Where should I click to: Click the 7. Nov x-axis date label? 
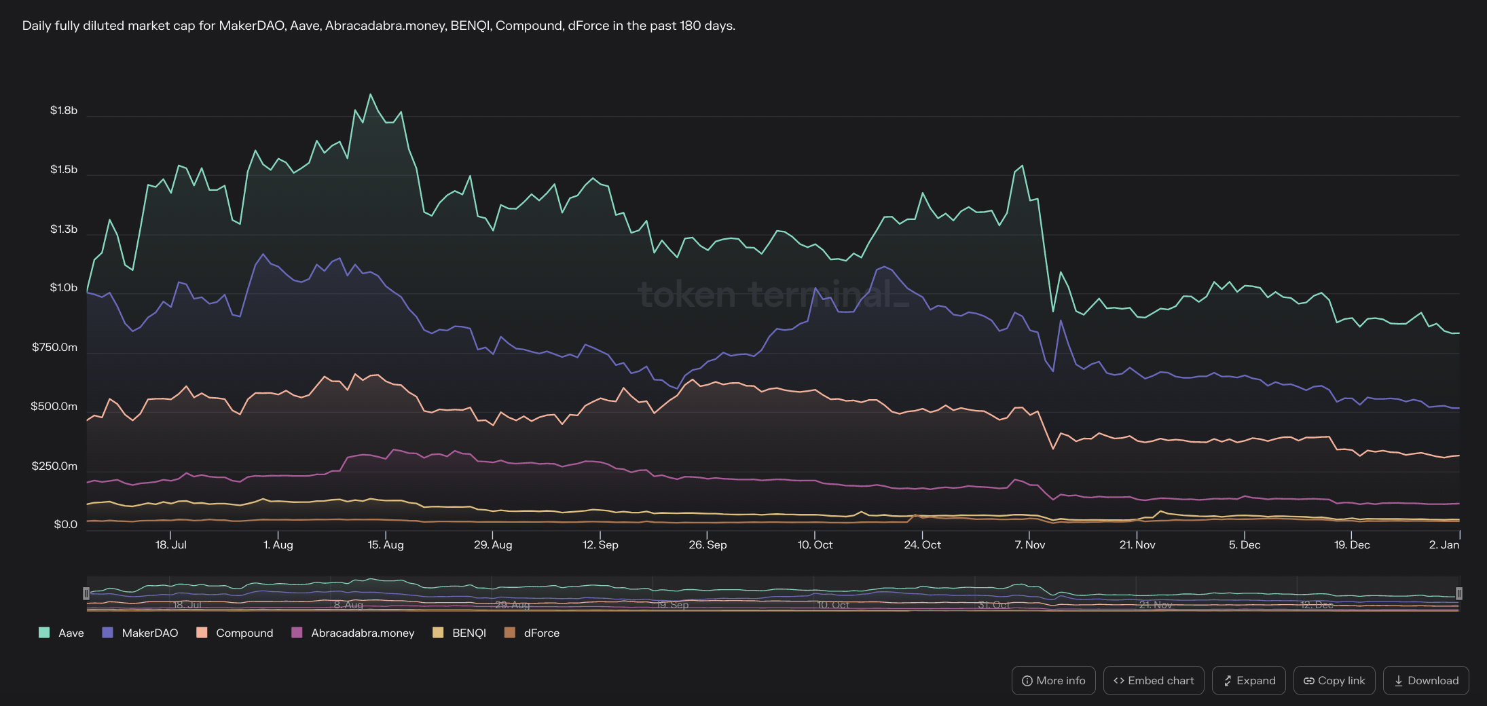pos(1029,544)
